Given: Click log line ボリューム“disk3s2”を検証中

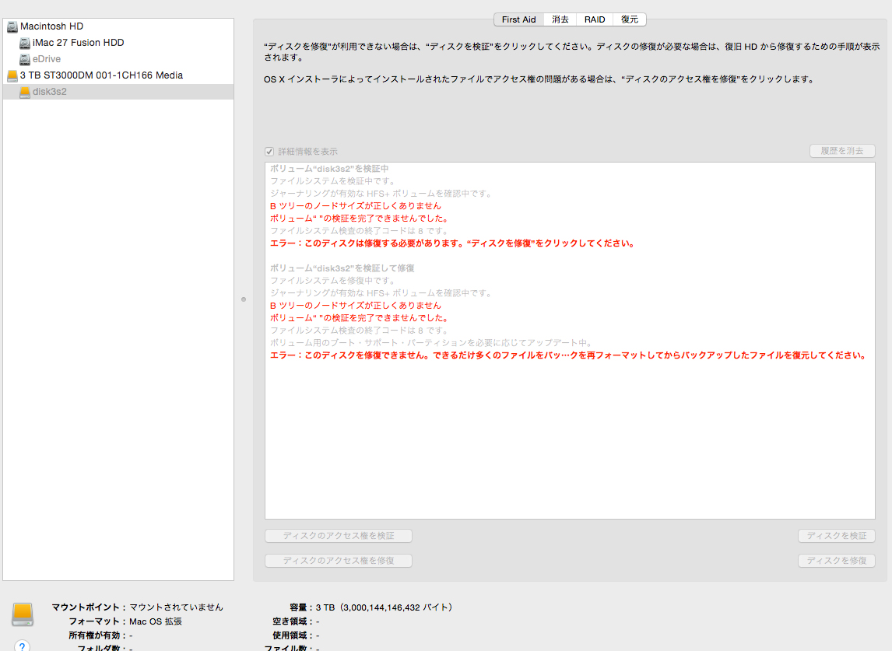Looking at the screenshot, I should (329, 169).
